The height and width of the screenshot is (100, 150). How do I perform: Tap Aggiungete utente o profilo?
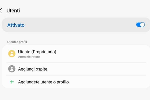43,82
